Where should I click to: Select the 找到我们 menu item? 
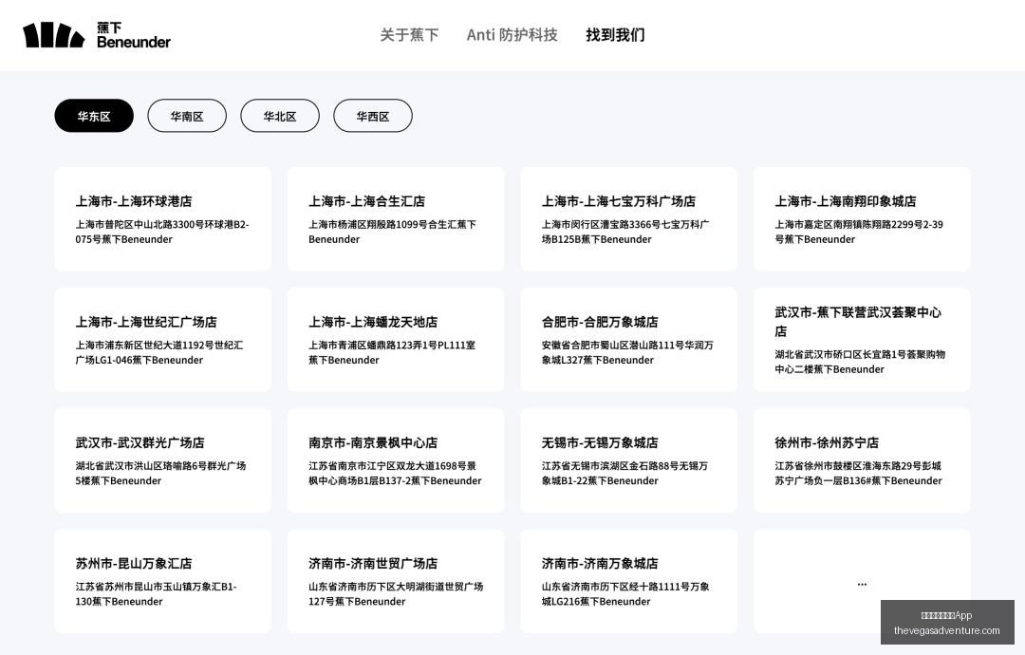point(615,35)
